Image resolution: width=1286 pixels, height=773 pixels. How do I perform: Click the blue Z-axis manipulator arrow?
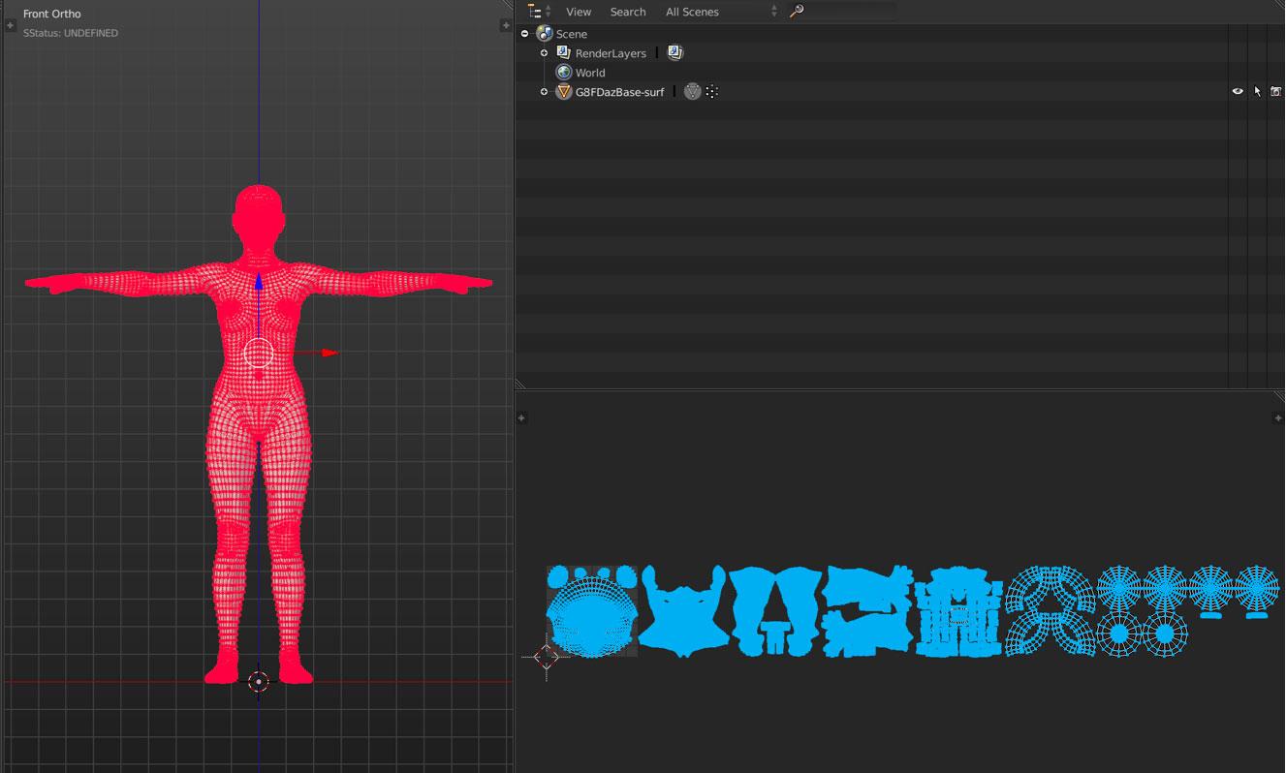259,282
